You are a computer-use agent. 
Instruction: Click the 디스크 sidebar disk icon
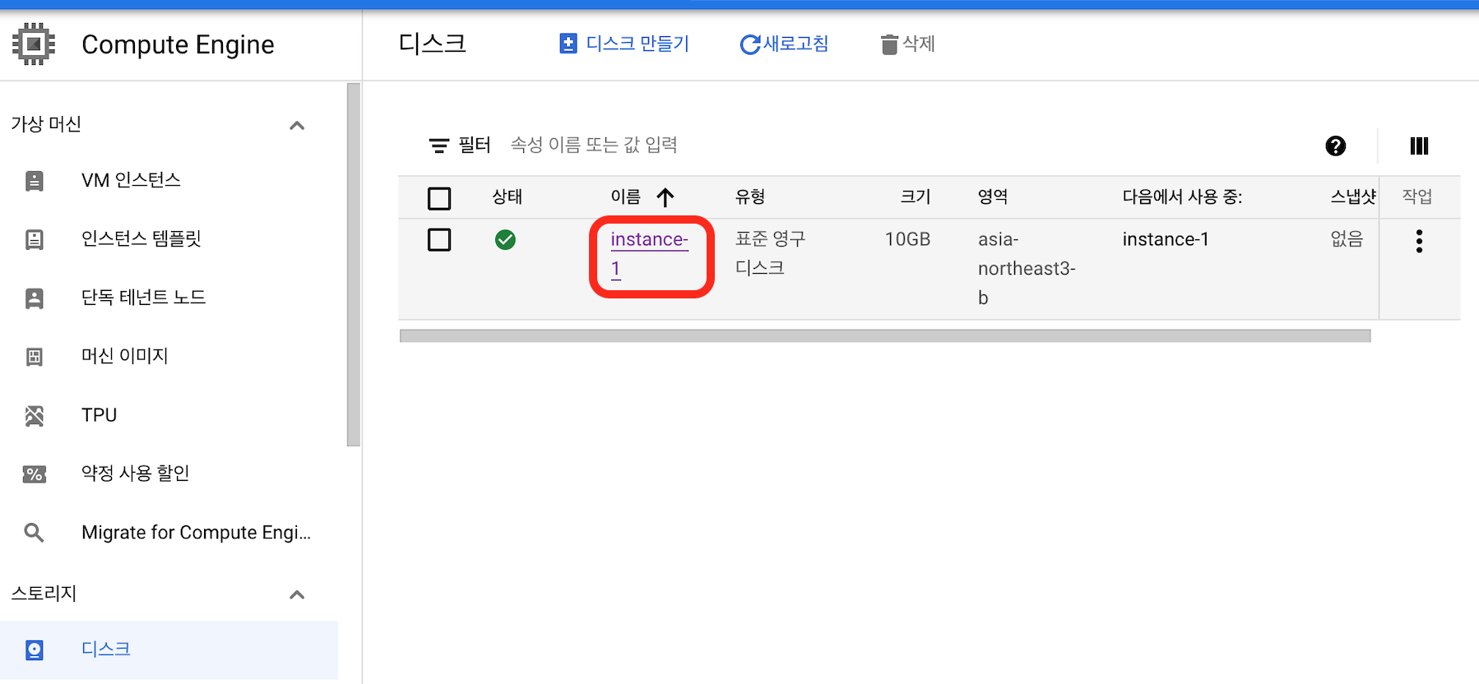(35, 650)
